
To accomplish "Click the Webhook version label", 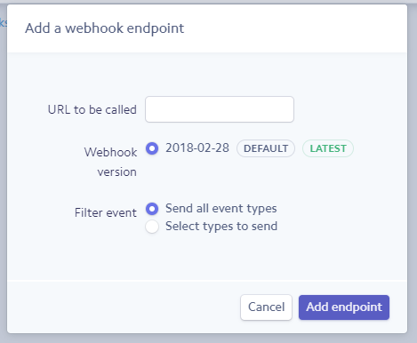I will point(110,162).
